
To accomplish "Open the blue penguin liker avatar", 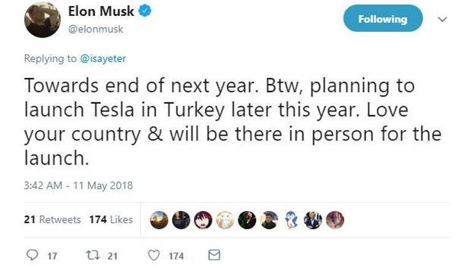I will (291, 220).
